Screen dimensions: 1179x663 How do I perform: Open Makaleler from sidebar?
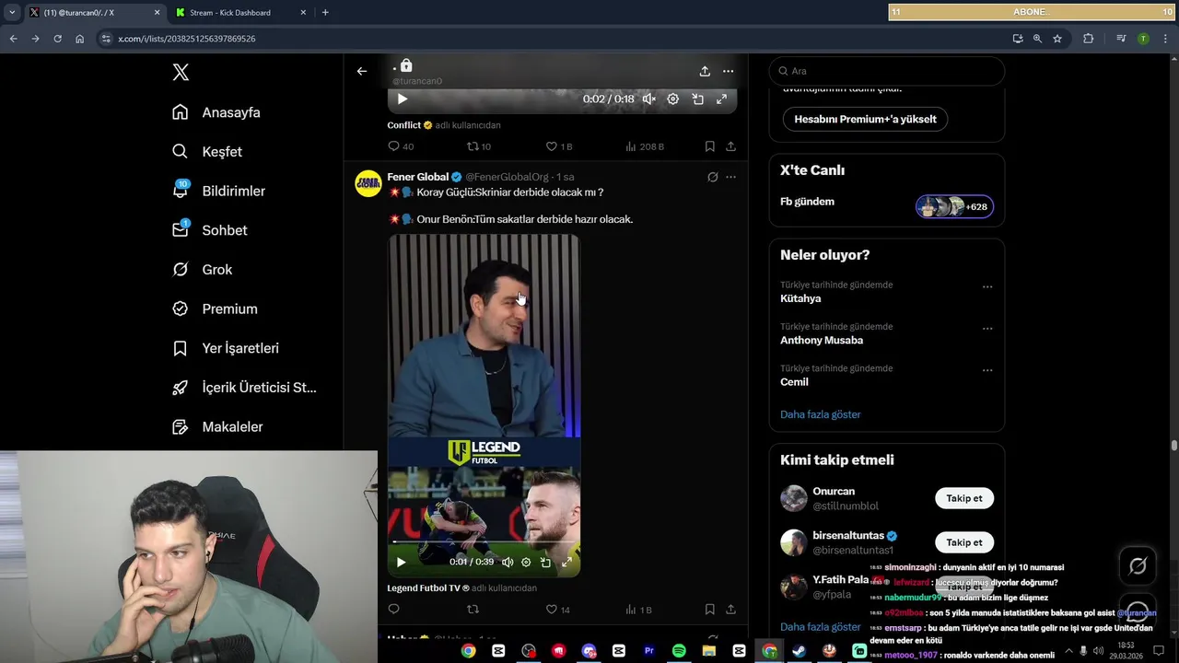click(x=217, y=427)
